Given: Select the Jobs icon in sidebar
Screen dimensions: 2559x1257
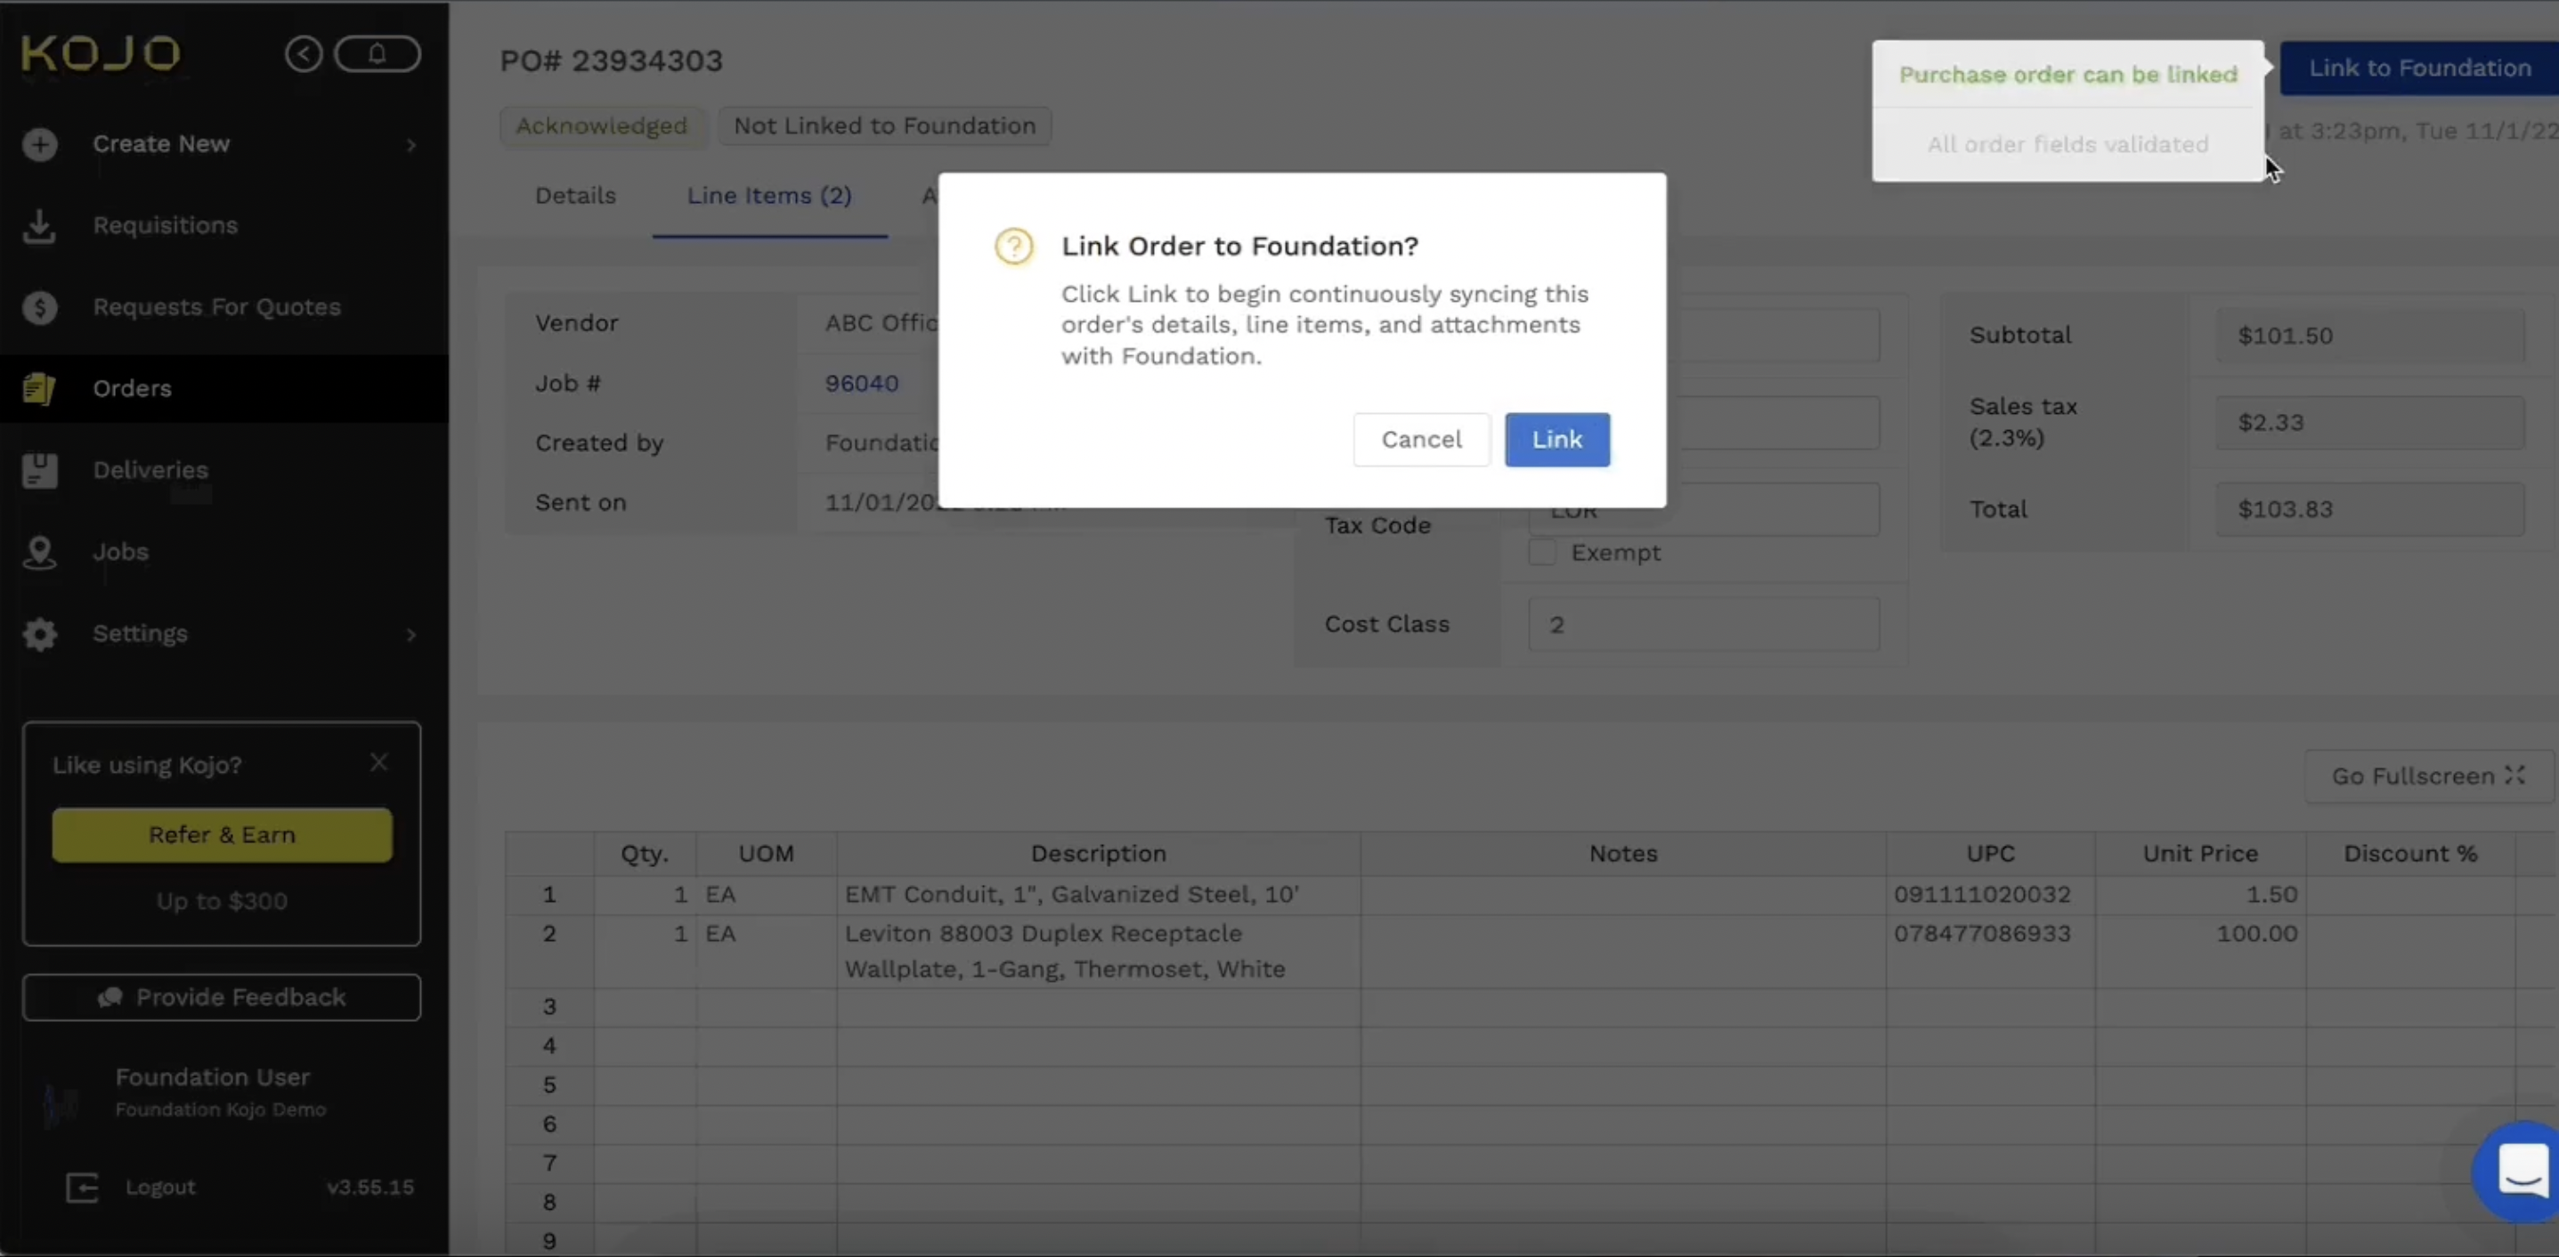Looking at the screenshot, I should coord(39,552).
